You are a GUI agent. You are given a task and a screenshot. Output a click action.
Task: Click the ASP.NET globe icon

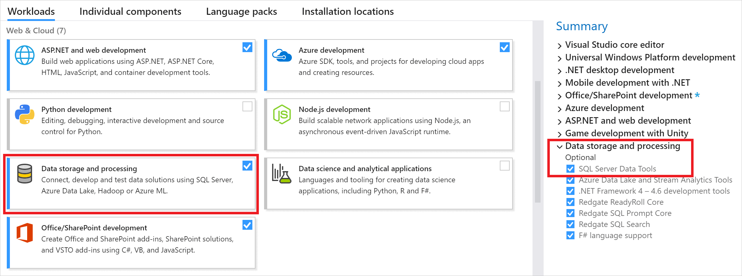click(x=25, y=55)
